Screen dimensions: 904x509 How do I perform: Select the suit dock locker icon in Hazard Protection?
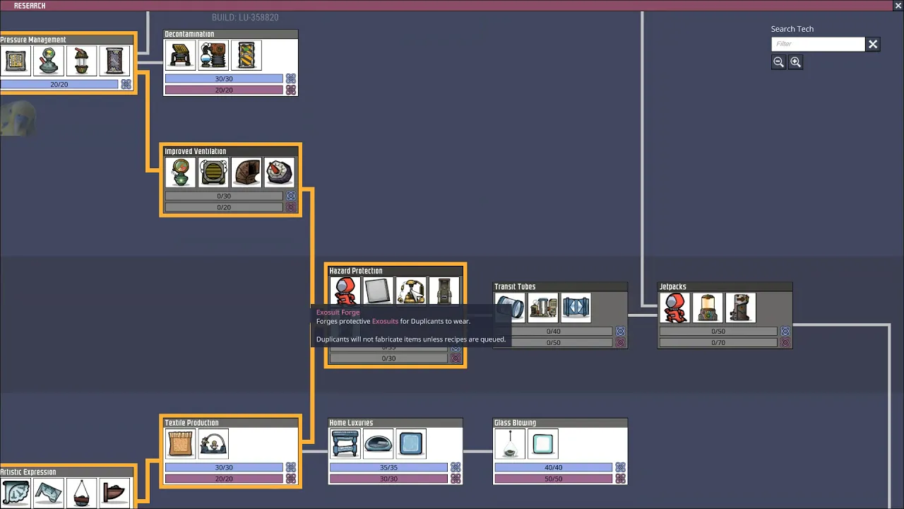(444, 291)
